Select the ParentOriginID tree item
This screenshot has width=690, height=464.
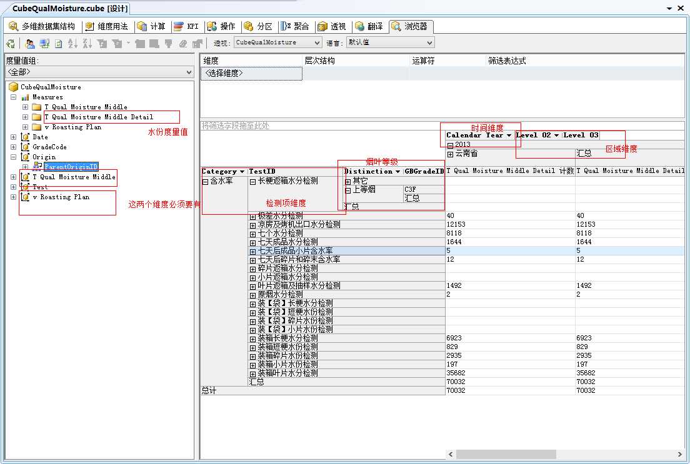(71, 167)
